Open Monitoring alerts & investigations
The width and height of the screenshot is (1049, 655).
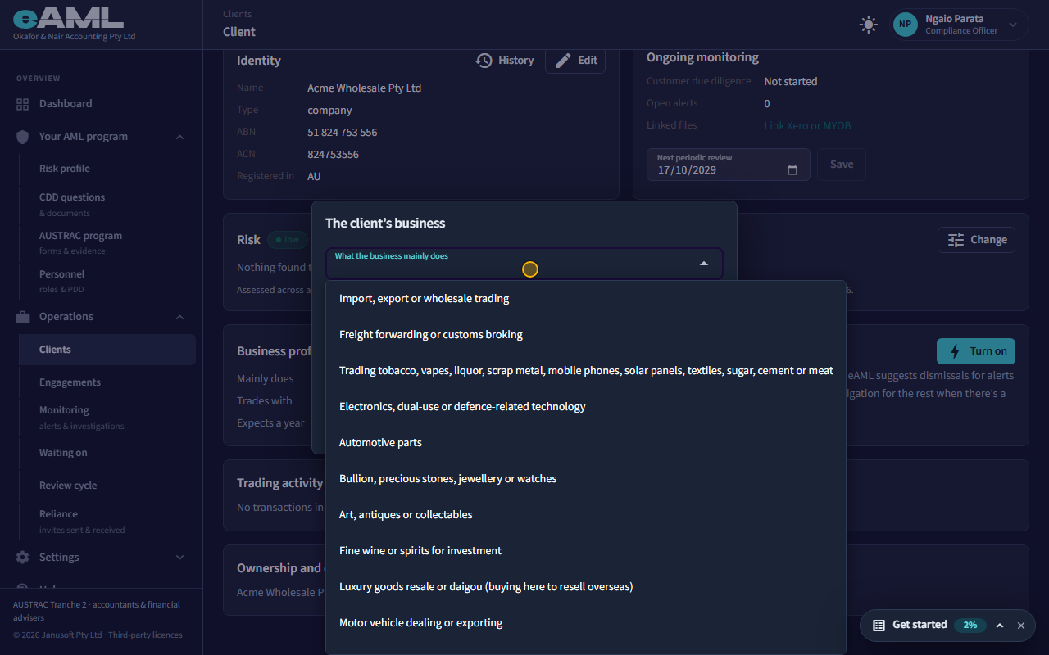pyautogui.click(x=107, y=418)
